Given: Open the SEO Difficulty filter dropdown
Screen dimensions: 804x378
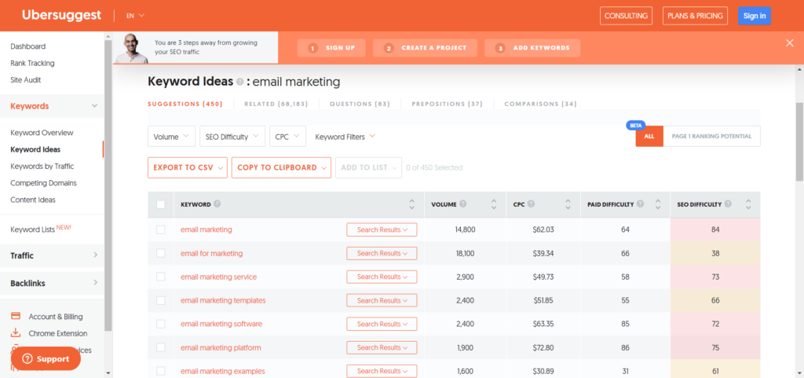Looking at the screenshot, I should coord(232,137).
